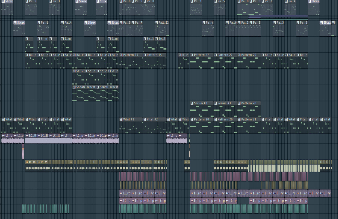
Task: Select the second Sonati..rchest clip
Action: (x=107, y=93)
